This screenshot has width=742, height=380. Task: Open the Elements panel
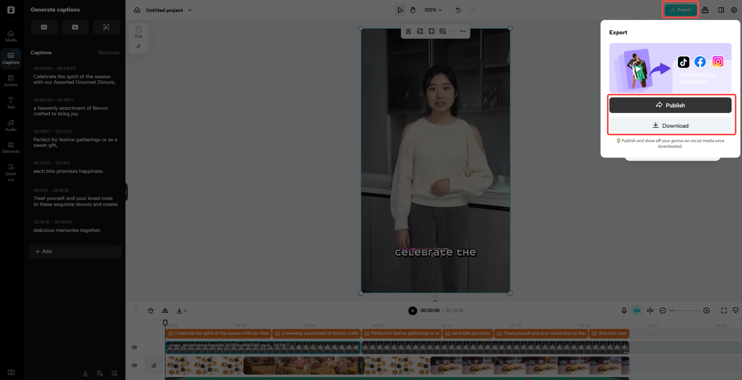point(11,147)
